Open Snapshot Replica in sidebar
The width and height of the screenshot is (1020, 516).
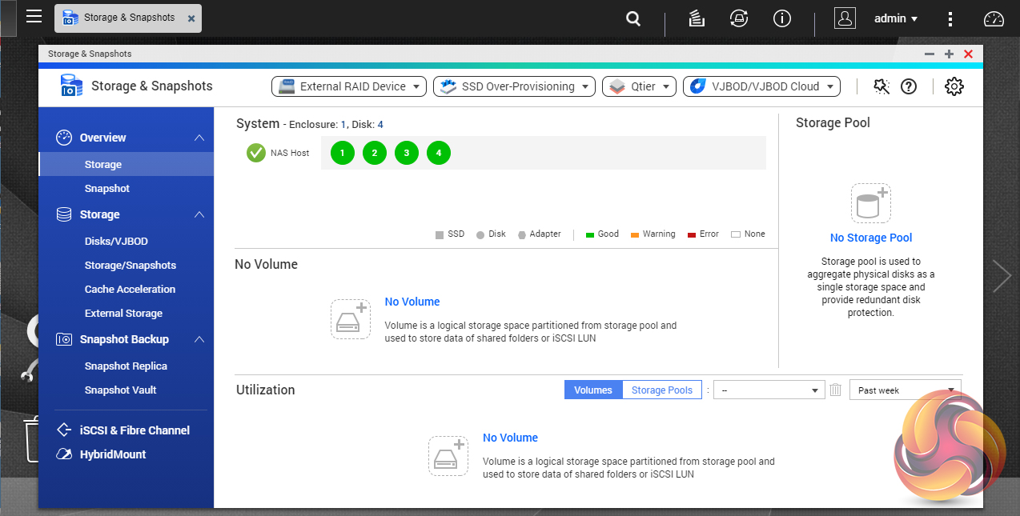point(126,366)
